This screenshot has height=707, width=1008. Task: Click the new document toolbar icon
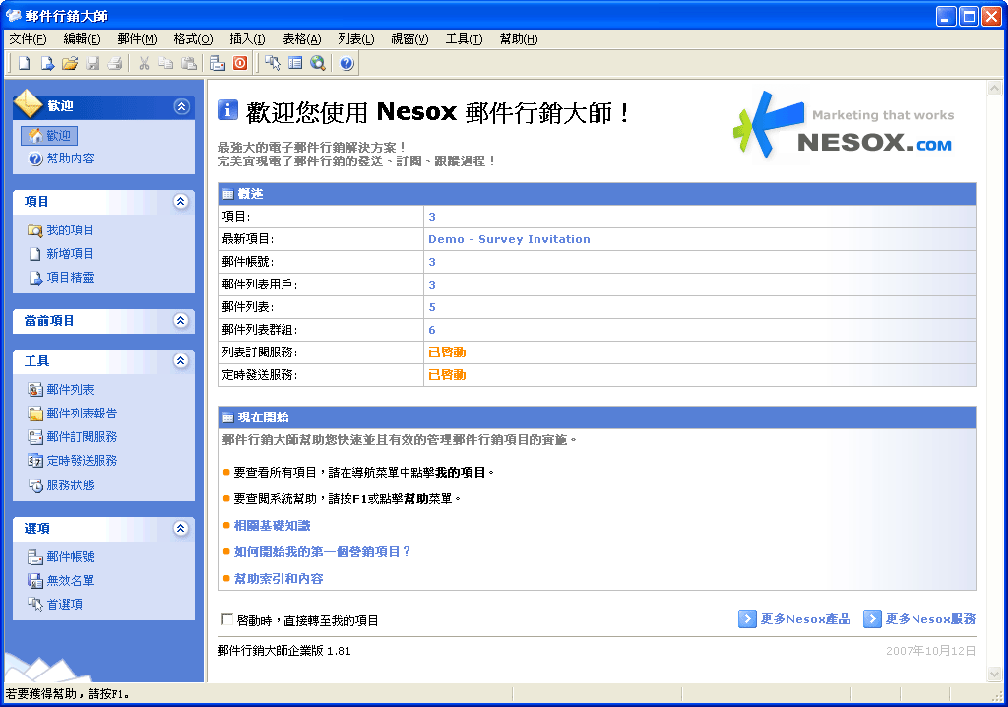point(24,64)
